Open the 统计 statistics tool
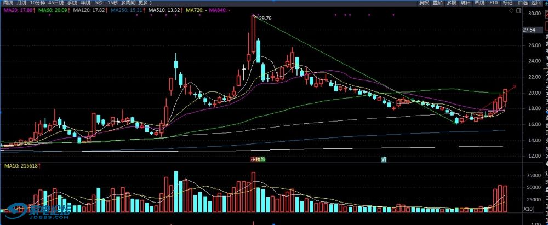 pos(465,3)
